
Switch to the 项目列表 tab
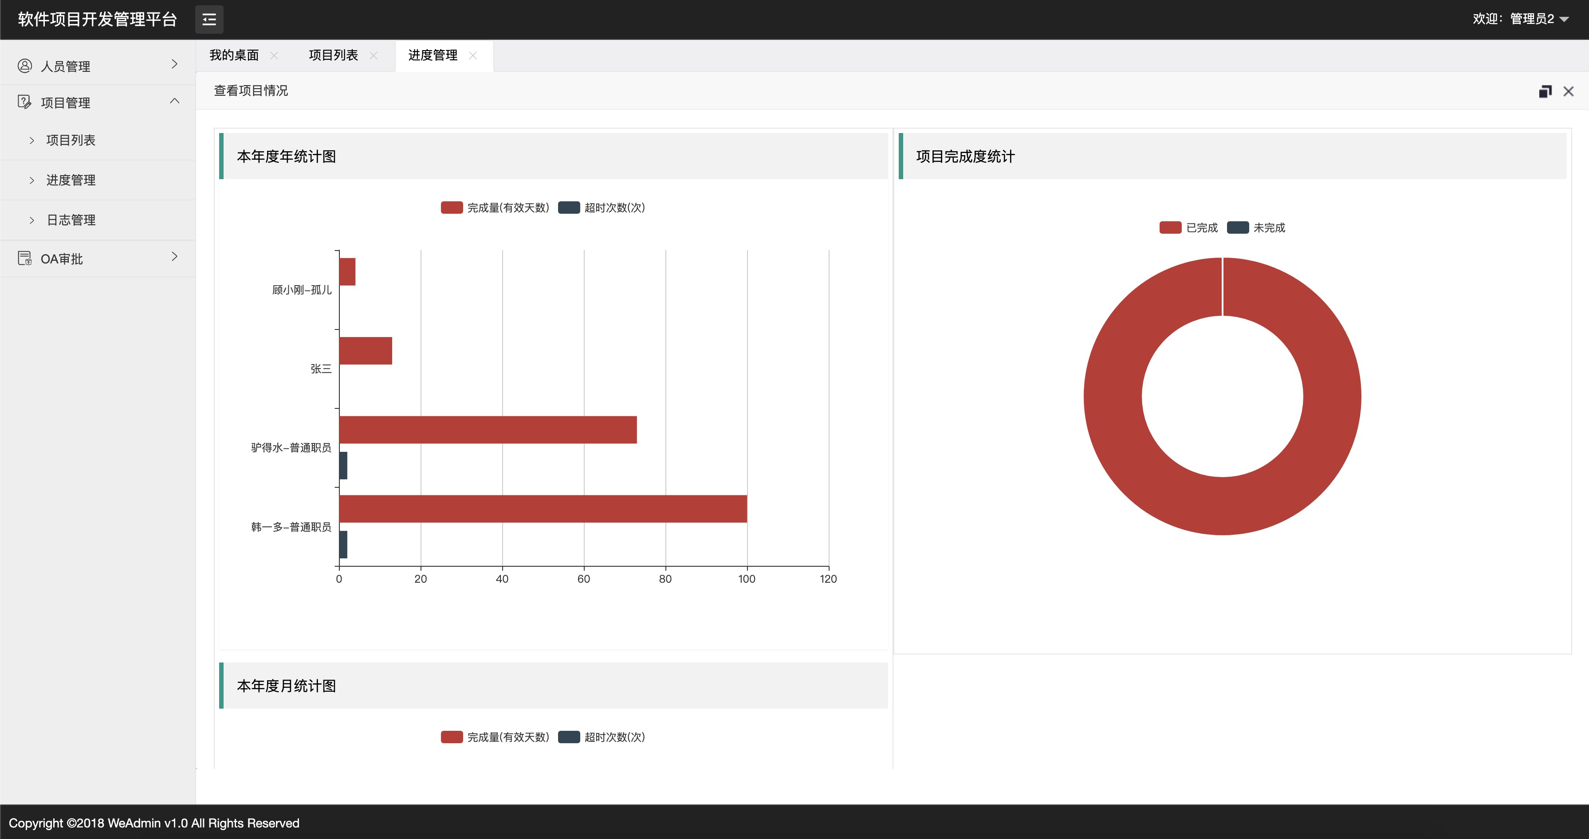coord(333,55)
